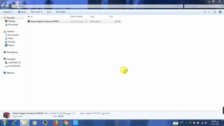
Task: Click the WinRAR thumbnail in details pane
Action: [x=7, y=115]
